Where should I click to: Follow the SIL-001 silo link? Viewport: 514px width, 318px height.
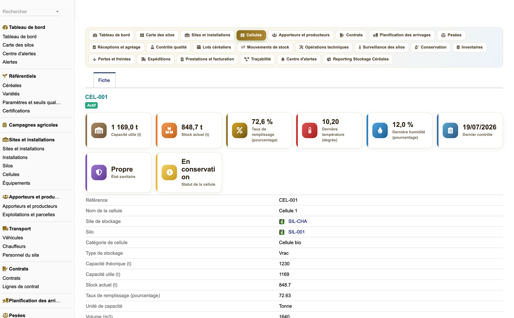pos(296,232)
